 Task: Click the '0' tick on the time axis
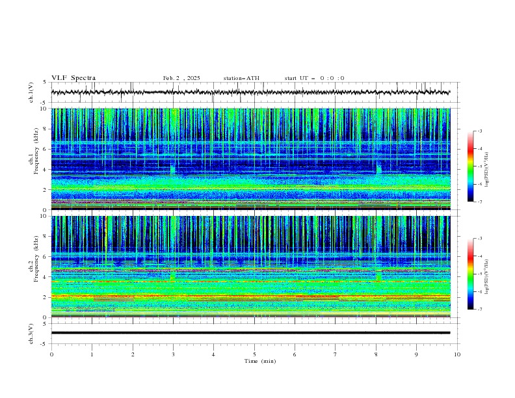click(x=51, y=354)
